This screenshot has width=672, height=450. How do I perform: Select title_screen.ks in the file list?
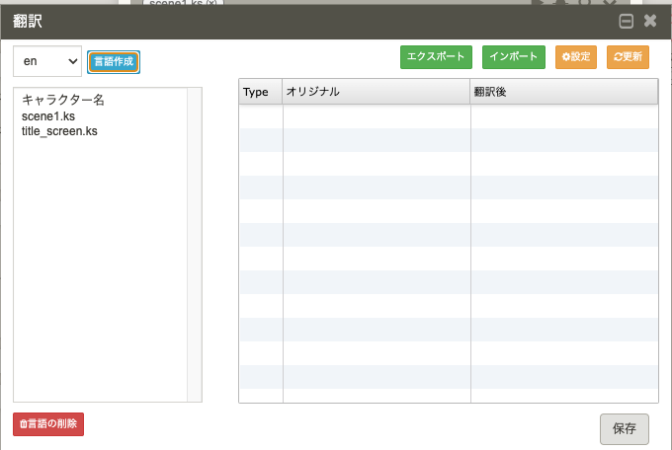(59, 130)
